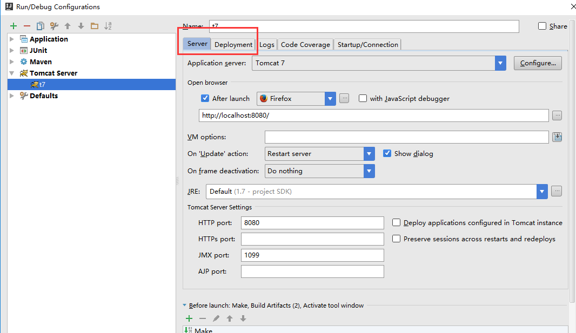Move configuration down in the list
The height and width of the screenshot is (333, 576).
click(x=81, y=26)
